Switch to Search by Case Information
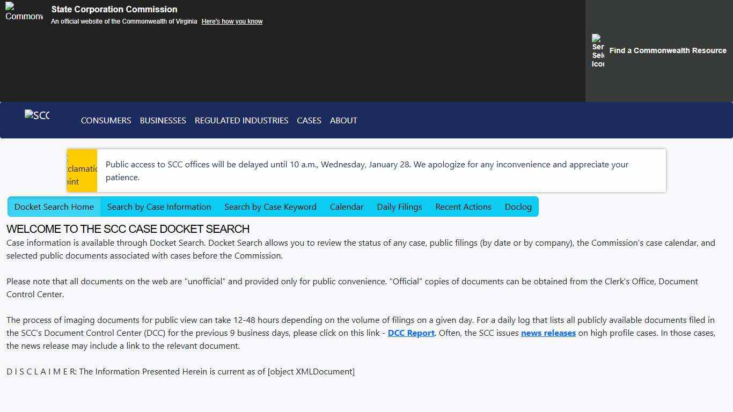The height and width of the screenshot is (412, 733). (x=159, y=207)
